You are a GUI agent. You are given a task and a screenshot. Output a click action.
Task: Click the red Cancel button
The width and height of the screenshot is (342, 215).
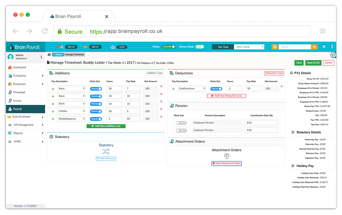(328, 63)
